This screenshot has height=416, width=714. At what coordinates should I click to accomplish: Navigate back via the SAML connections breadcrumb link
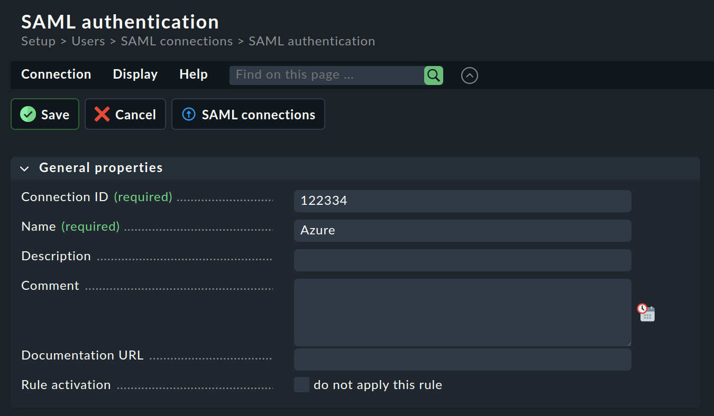pos(177,41)
